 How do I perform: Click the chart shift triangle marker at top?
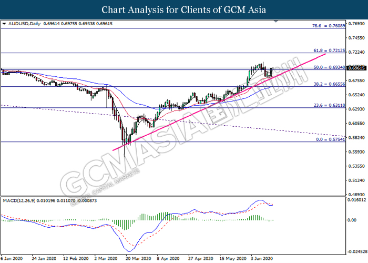(x=276, y=22)
